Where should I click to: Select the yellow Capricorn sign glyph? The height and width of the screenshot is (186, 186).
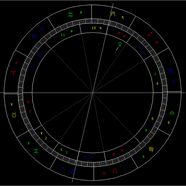(x=113, y=14)
